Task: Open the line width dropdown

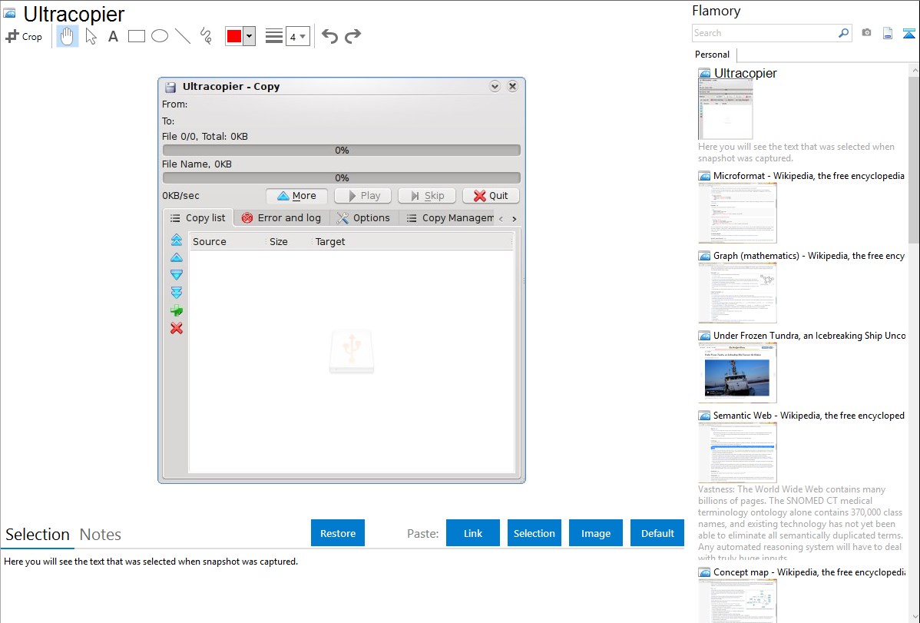Action: tap(297, 36)
